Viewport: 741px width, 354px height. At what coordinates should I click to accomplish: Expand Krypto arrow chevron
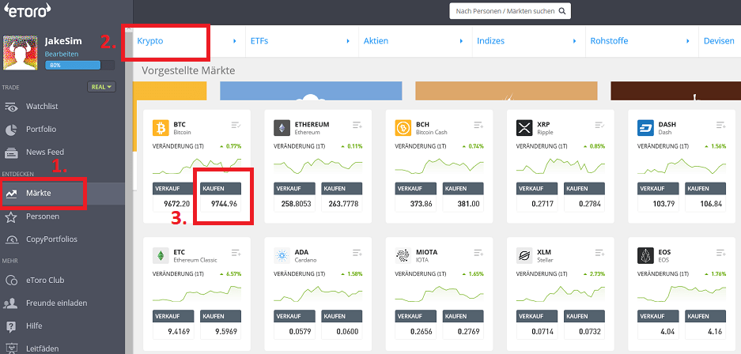coord(234,41)
